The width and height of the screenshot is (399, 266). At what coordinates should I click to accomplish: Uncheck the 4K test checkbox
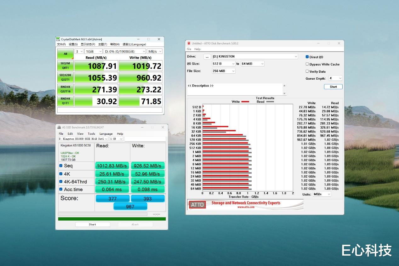pyautogui.click(x=61, y=174)
